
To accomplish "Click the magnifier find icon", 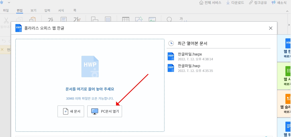I will (170, 20).
